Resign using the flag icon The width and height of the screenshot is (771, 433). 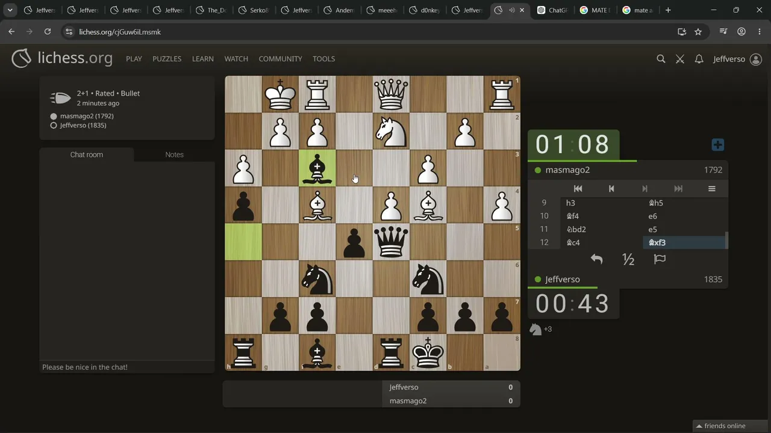tap(660, 259)
